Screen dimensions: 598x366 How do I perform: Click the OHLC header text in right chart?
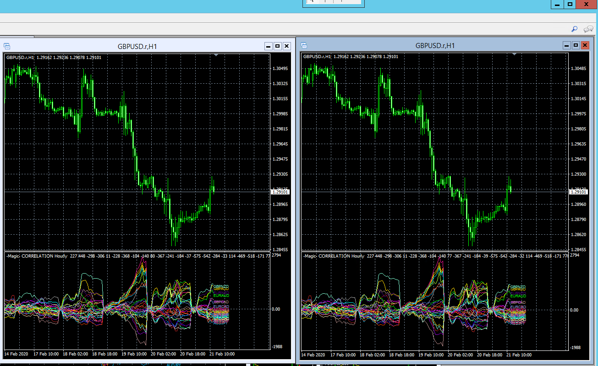pyautogui.click(x=351, y=57)
